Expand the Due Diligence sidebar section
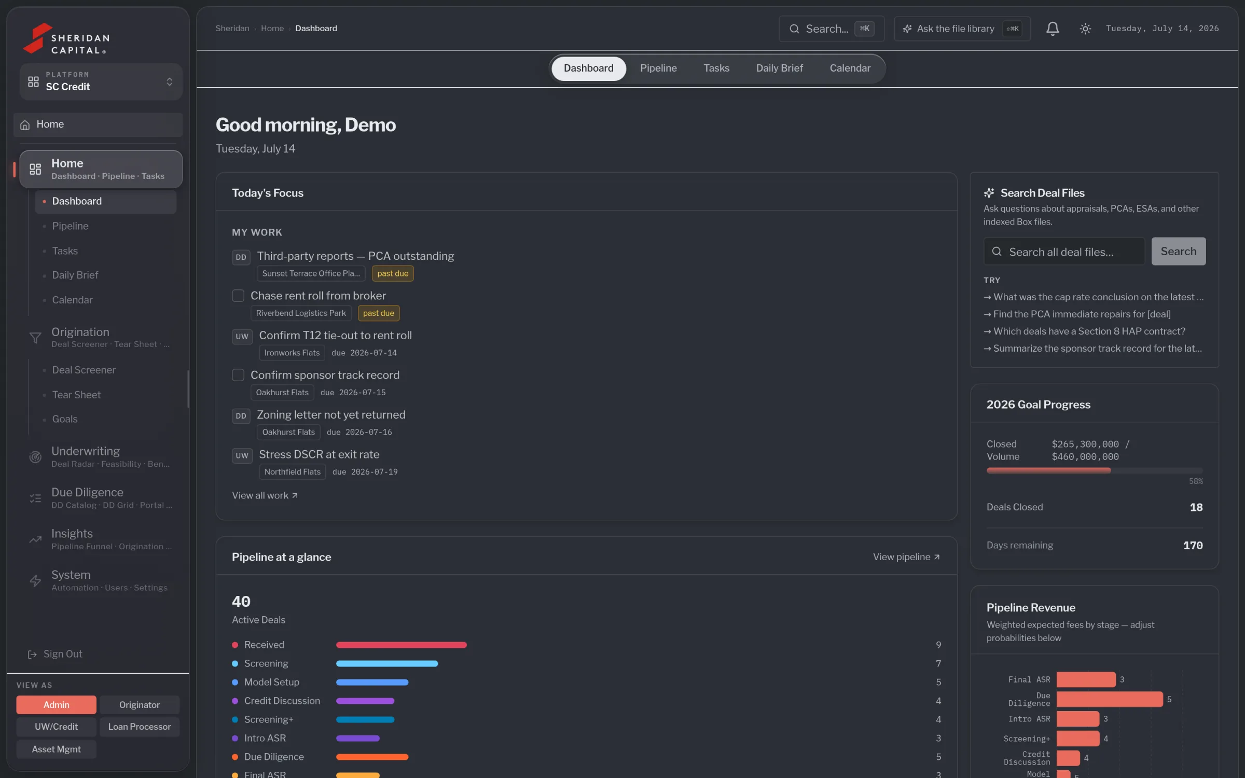The height and width of the screenshot is (778, 1245). 101,498
